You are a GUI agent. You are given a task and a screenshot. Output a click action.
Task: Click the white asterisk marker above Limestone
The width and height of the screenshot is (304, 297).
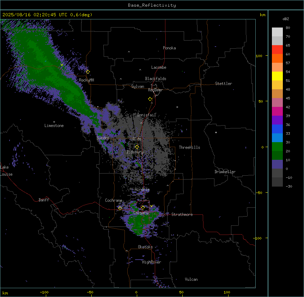pos(54,122)
